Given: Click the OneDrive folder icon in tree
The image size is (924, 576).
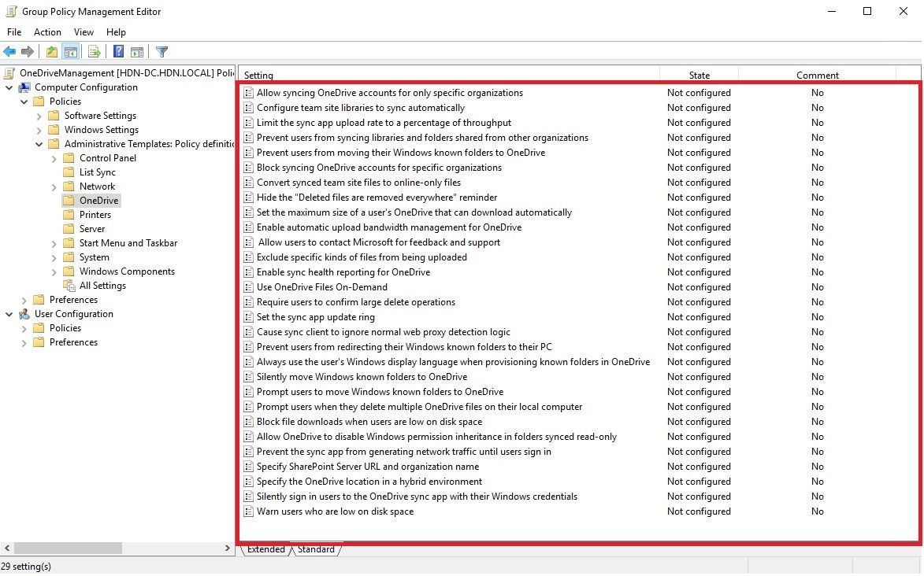Looking at the screenshot, I should (x=69, y=200).
